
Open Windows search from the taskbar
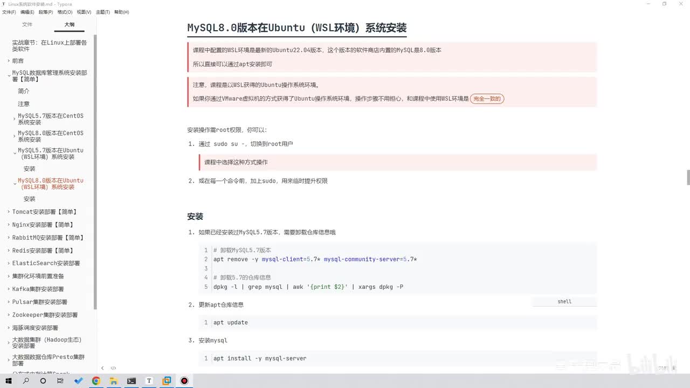[26, 380]
